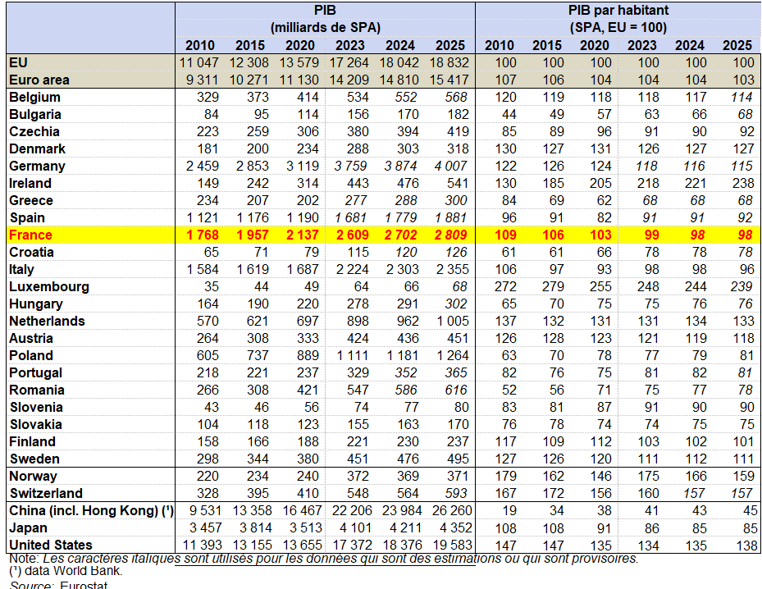Viewport: 762px width, 589px height.
Task: Click the PIB (milliards de SPA) header
Action: (325, 19)
